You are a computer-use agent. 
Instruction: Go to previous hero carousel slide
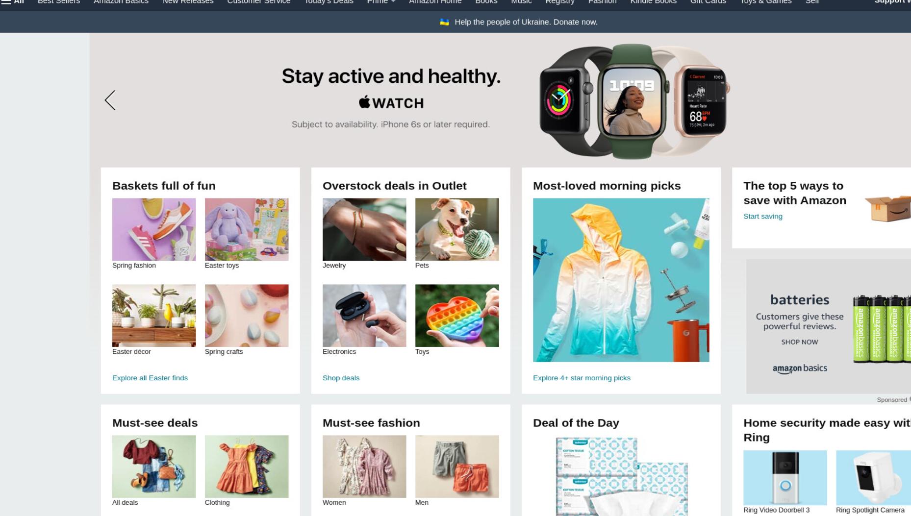click(110, 100)
